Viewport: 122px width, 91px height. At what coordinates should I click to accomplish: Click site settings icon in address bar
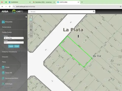(14, 7)
